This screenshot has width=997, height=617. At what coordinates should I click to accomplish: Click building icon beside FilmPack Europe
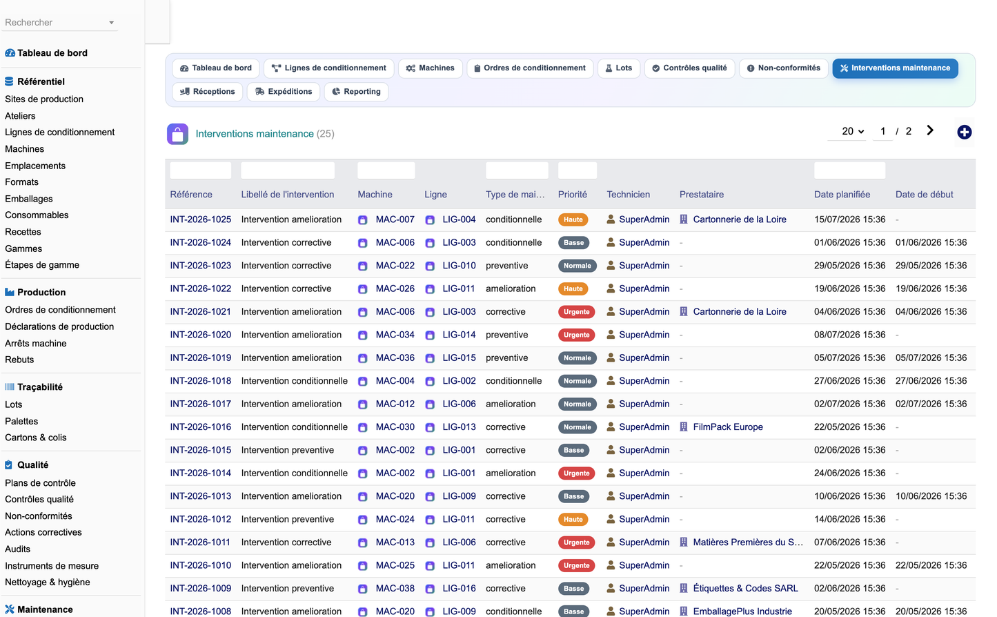pyautogui.click(x=684, y=427)
